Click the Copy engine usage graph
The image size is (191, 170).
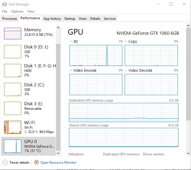151,55
